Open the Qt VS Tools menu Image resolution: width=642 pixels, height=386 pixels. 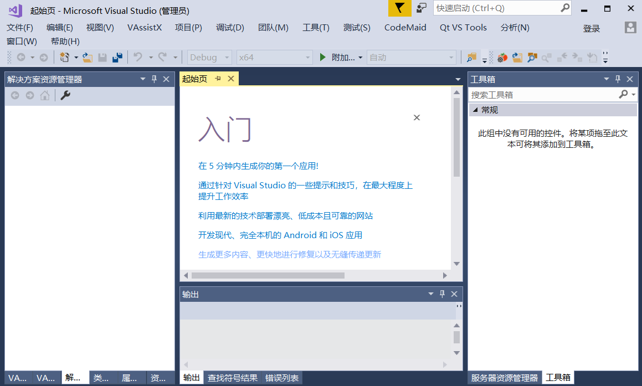463,28
